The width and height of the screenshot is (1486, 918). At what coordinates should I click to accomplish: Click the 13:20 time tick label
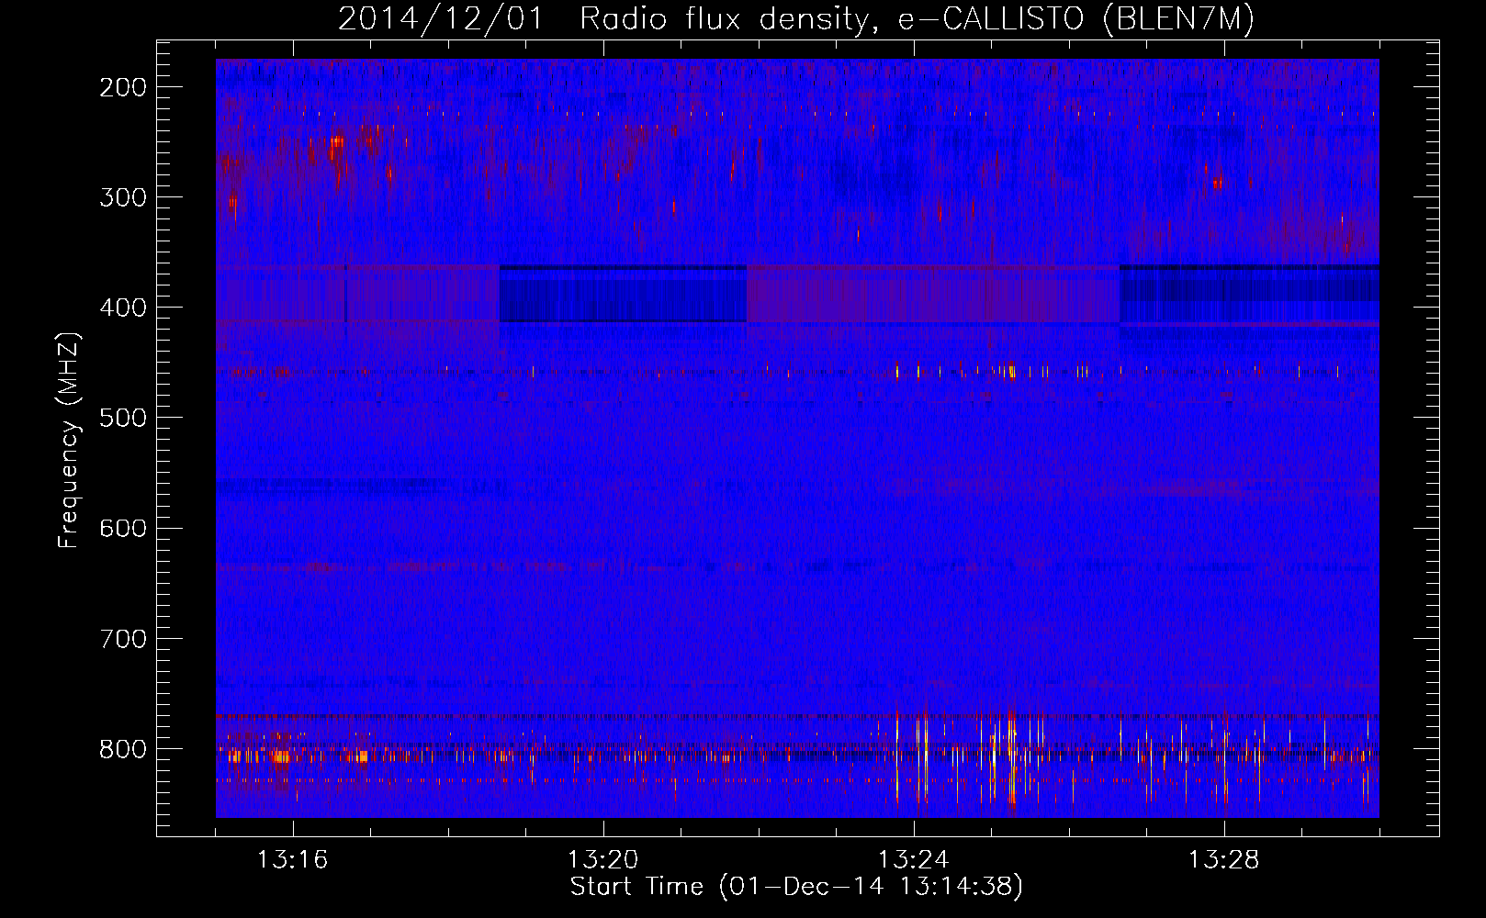pos(603,860)
